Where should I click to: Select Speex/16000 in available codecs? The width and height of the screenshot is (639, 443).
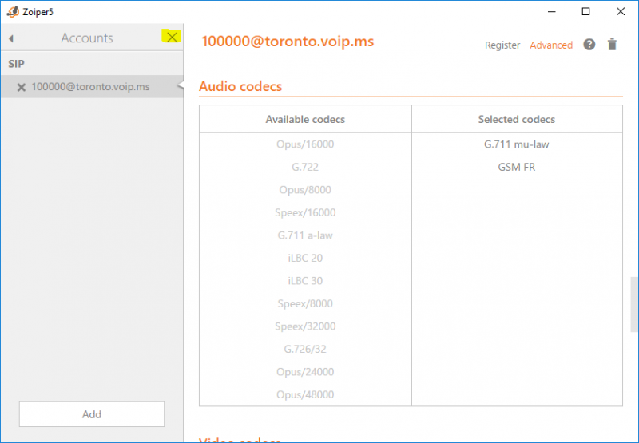305,212
